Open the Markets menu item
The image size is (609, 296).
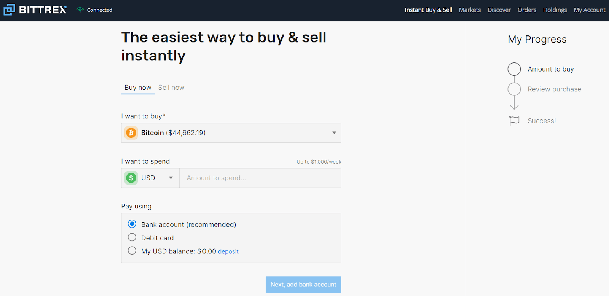tap(470, 10)
